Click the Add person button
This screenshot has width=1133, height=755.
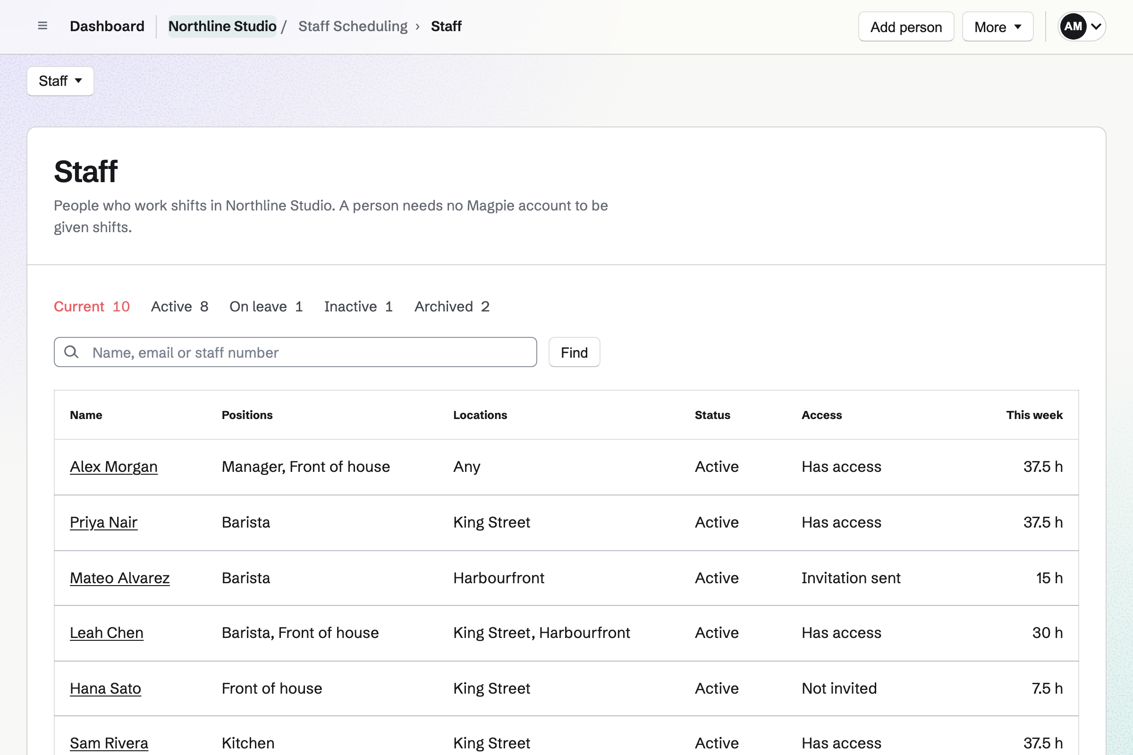pyautogui.click(x=905, y=26)
